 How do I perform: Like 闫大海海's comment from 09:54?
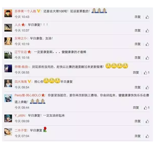pos(147,88)
